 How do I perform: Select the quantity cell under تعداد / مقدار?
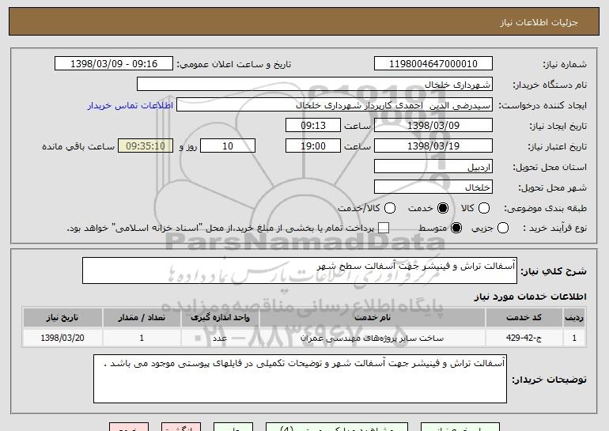(142, 338)
